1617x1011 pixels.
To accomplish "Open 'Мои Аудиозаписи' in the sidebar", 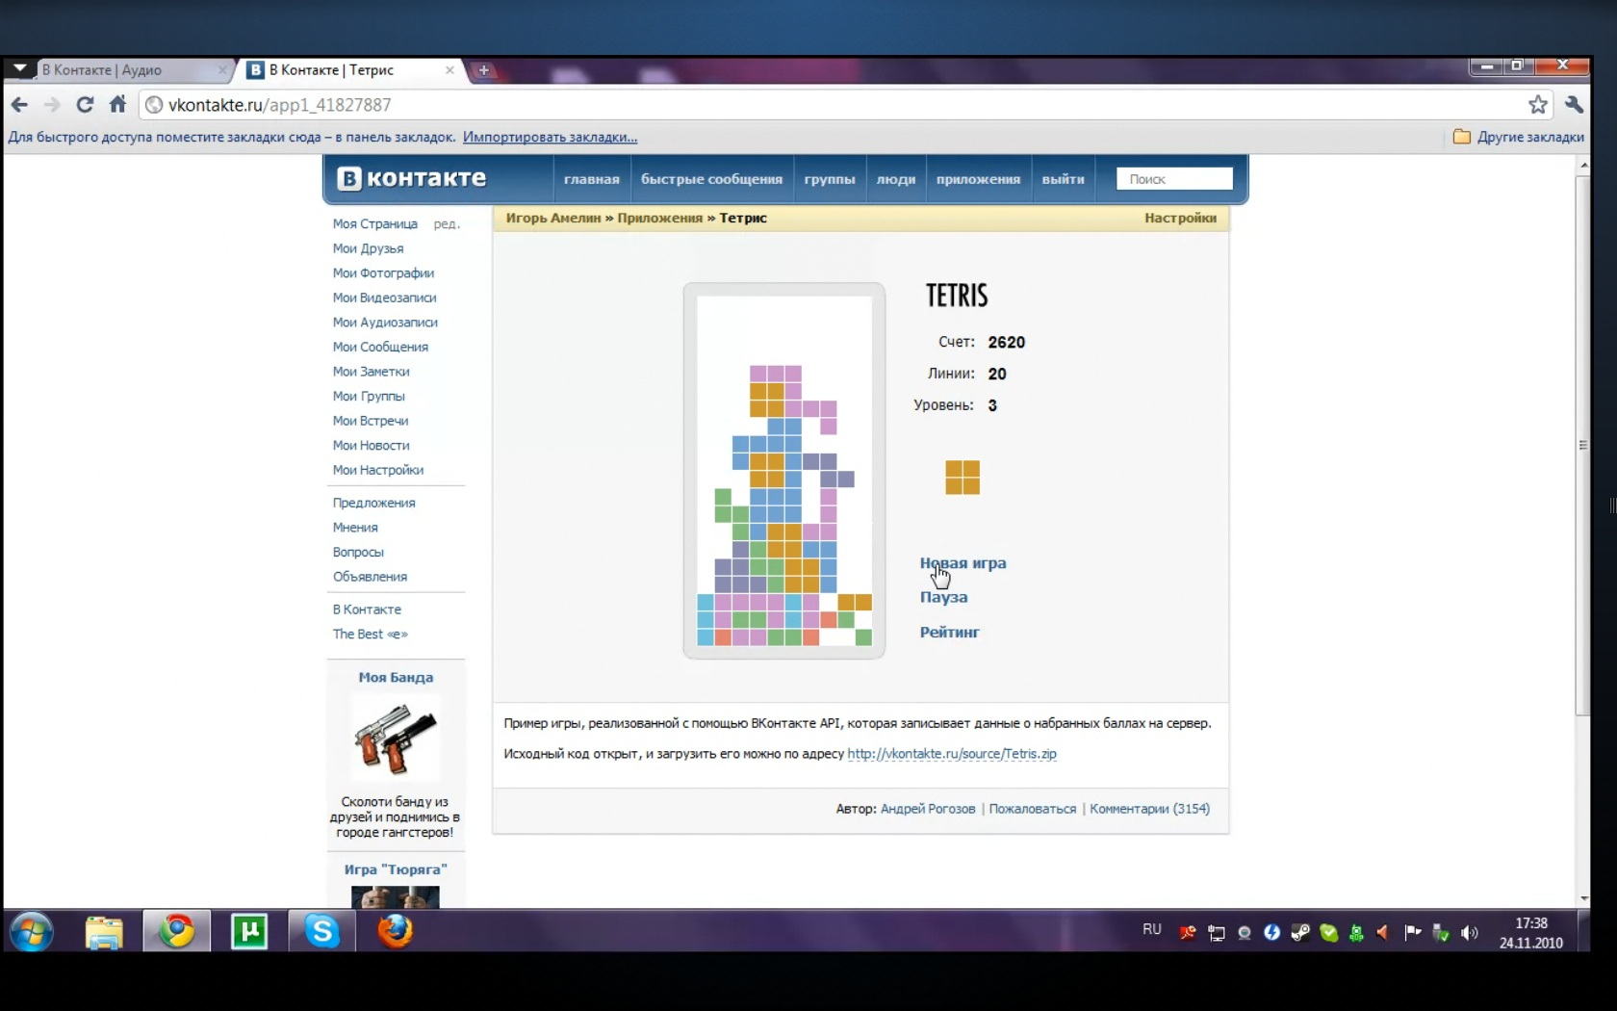I will point(385,323).
